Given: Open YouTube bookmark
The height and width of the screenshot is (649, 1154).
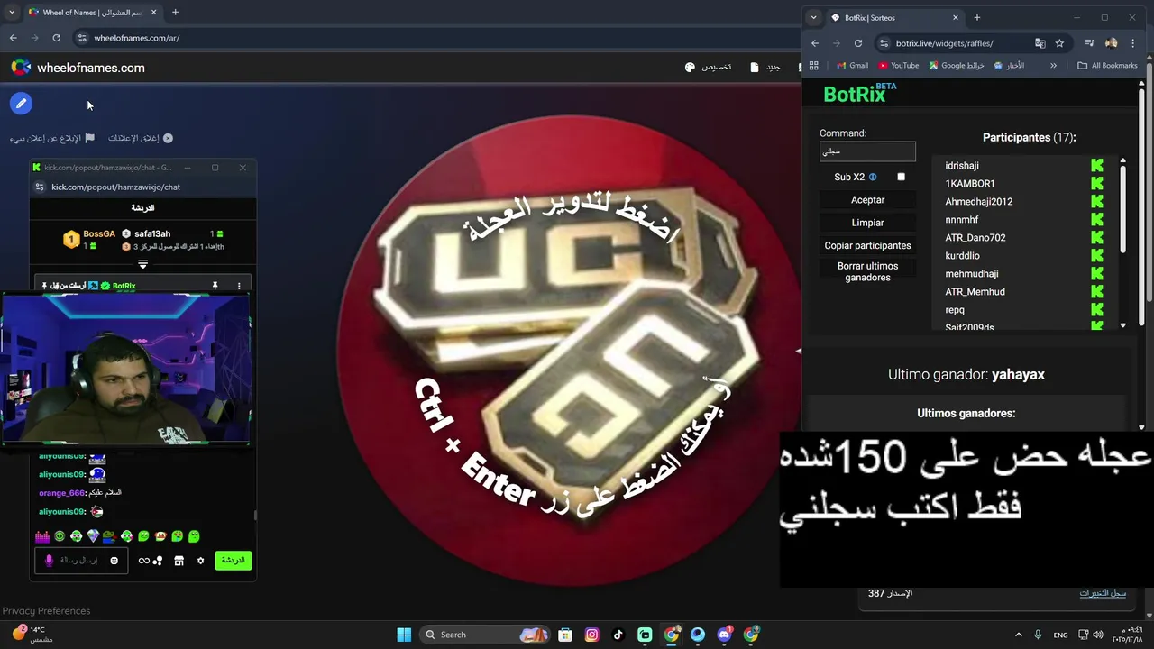Looking at the screenshot, I should click(x=898, y=65).
